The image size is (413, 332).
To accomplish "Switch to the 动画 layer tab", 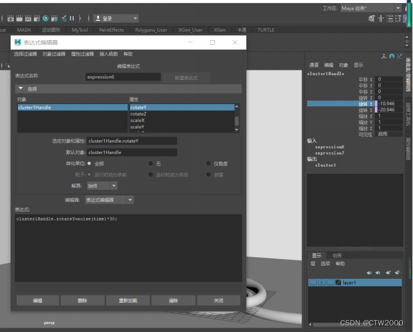I will pyautogui.click(x=337, y=256).
